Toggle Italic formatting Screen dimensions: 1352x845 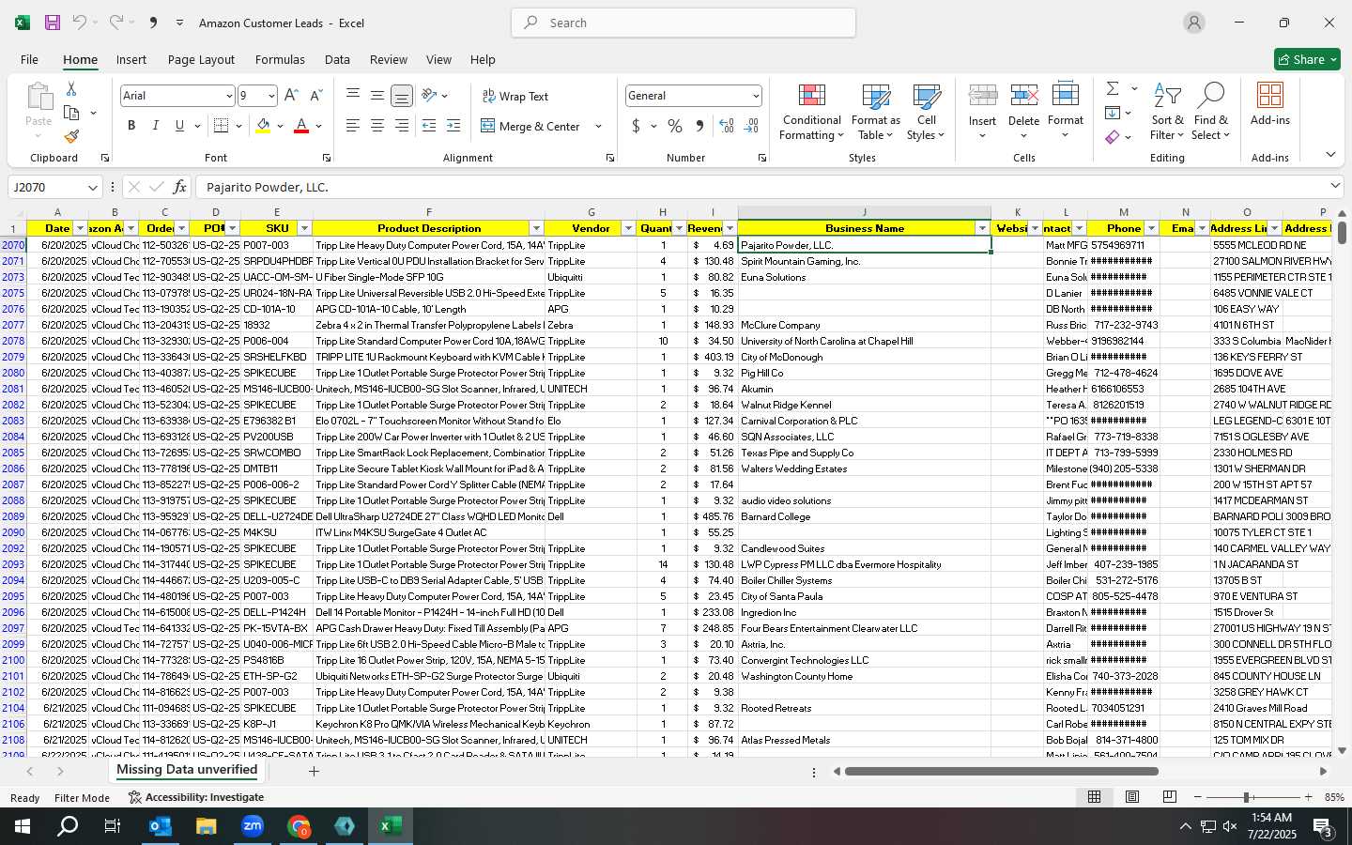click(x=156, y=126)
